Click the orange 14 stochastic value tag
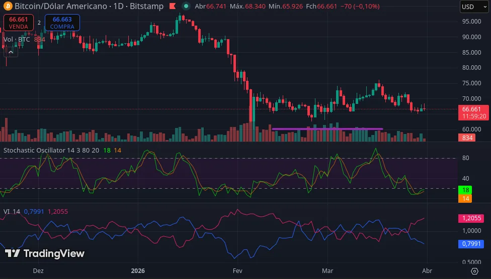 point(465,199)
